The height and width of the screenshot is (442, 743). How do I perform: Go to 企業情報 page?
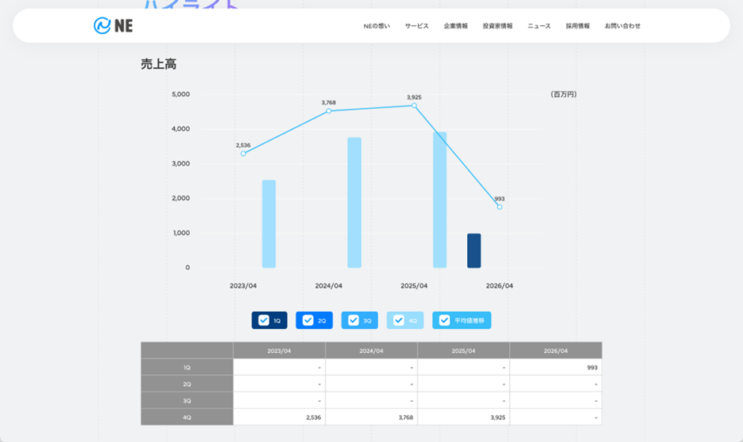pos(455,26)
